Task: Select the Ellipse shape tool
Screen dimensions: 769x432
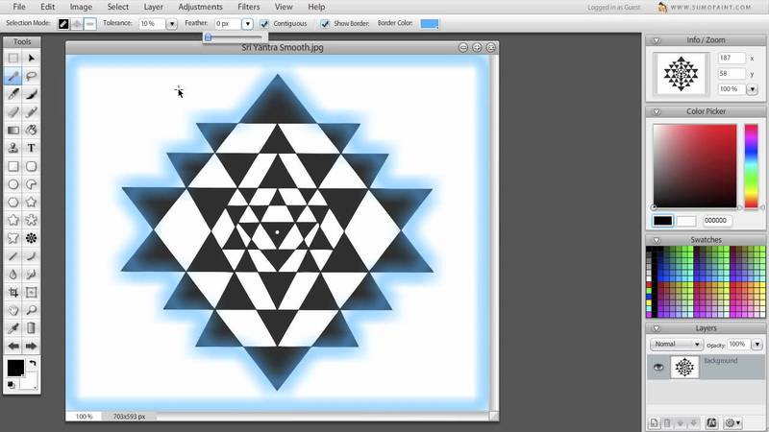Action: pyautogui.click(x=13, y=184)
